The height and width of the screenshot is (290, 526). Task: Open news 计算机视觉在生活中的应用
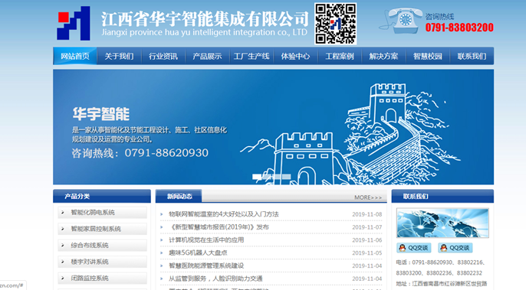coord(206,239)
